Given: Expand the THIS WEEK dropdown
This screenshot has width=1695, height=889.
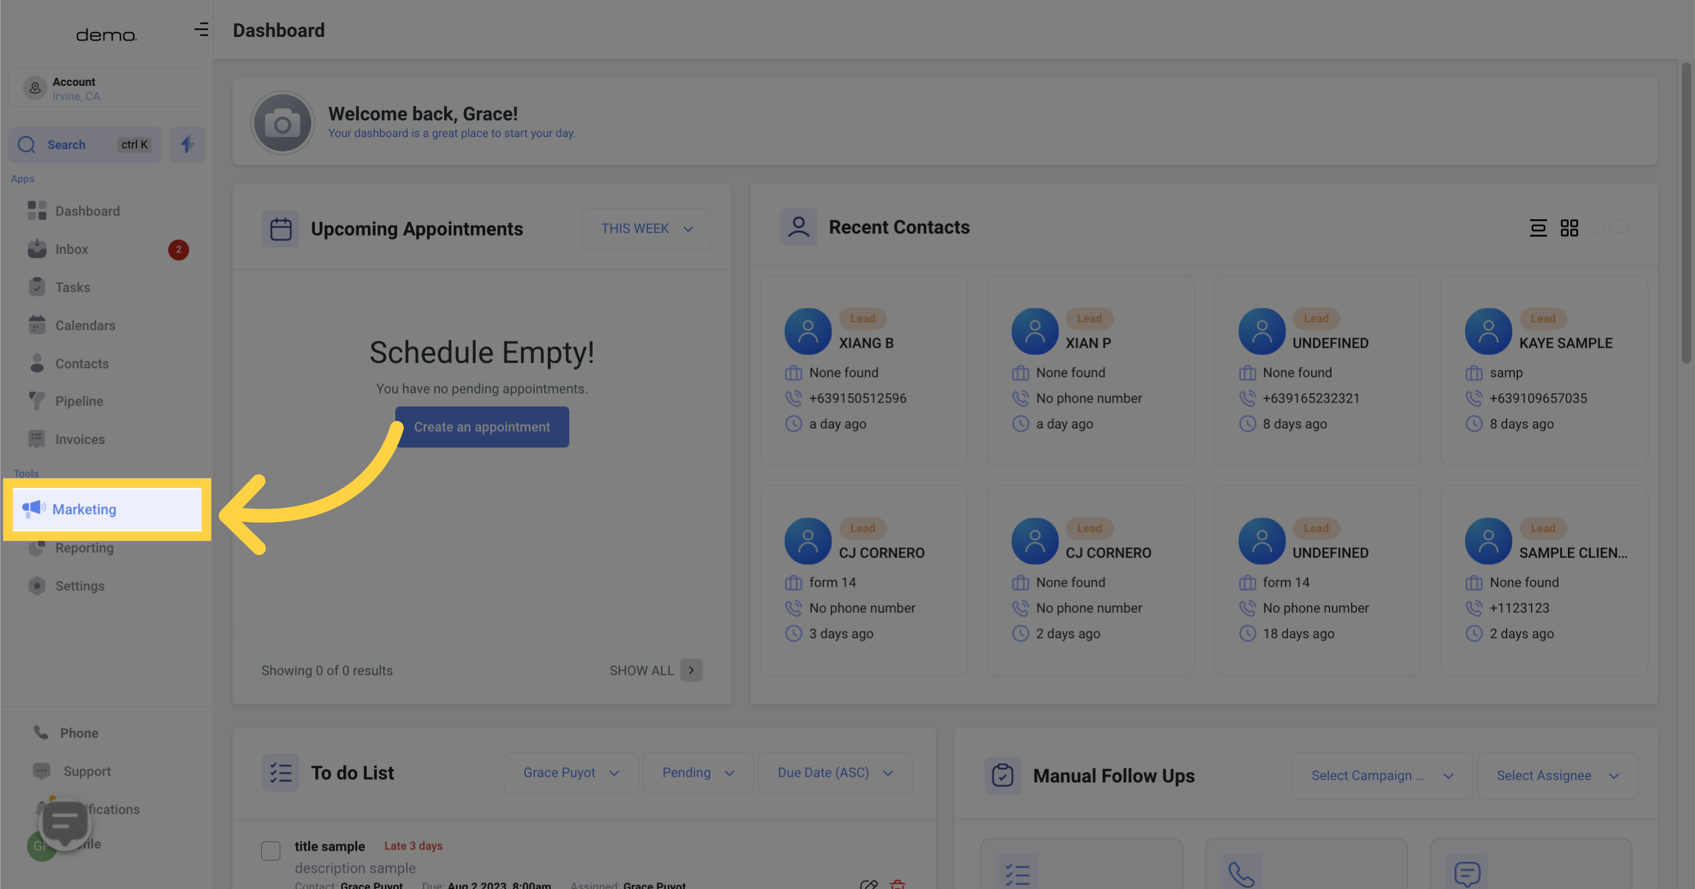Looking at the screenshot, I should pos(647,229).
